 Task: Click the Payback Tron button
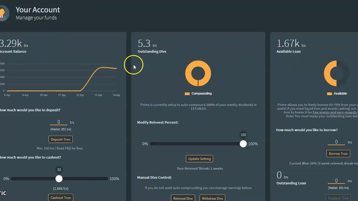click(x=338, y=198)
